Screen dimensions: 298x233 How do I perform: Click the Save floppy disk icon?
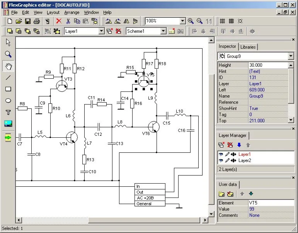click(x=28, y=21)
